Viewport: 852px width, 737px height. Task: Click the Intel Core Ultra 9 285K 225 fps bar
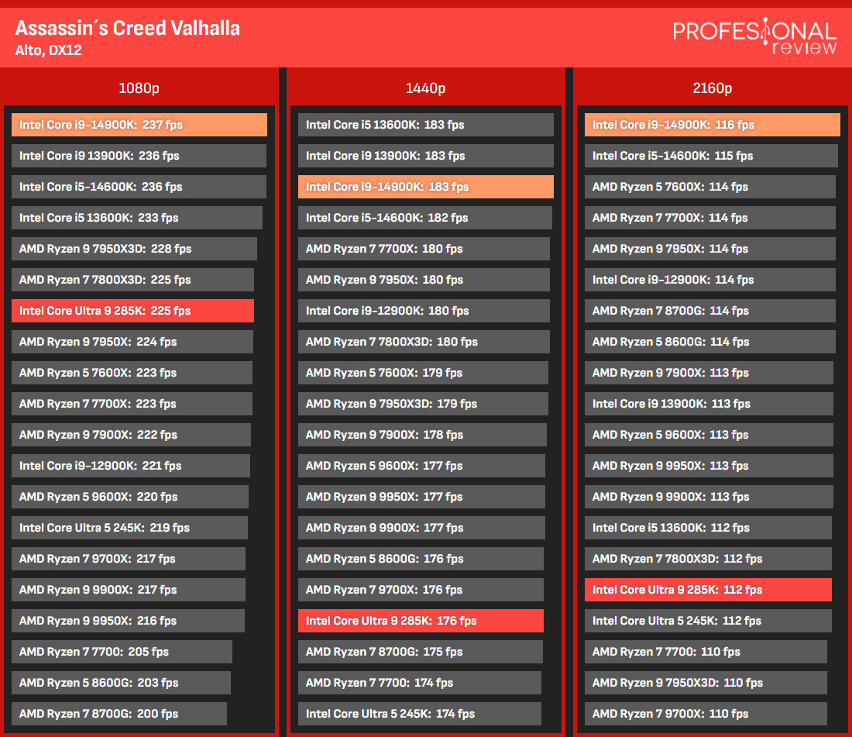tap(132, 311)
